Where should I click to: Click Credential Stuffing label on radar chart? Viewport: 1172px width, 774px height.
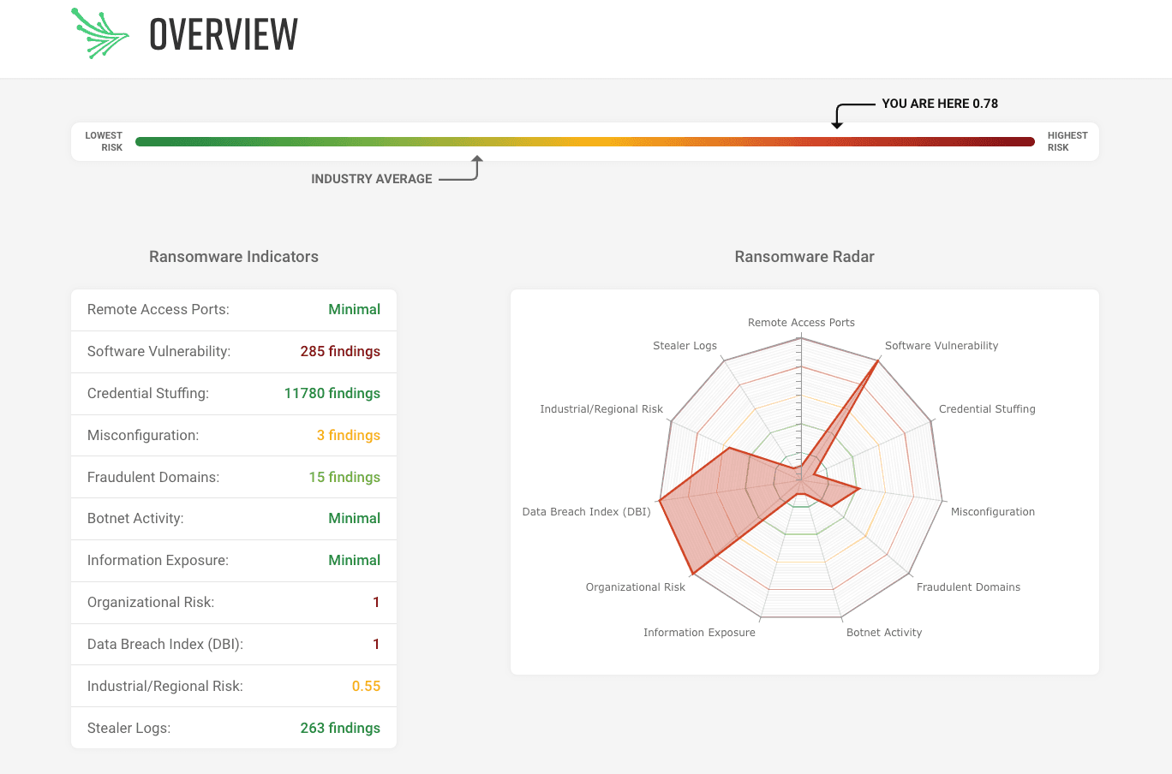point(986,409)
